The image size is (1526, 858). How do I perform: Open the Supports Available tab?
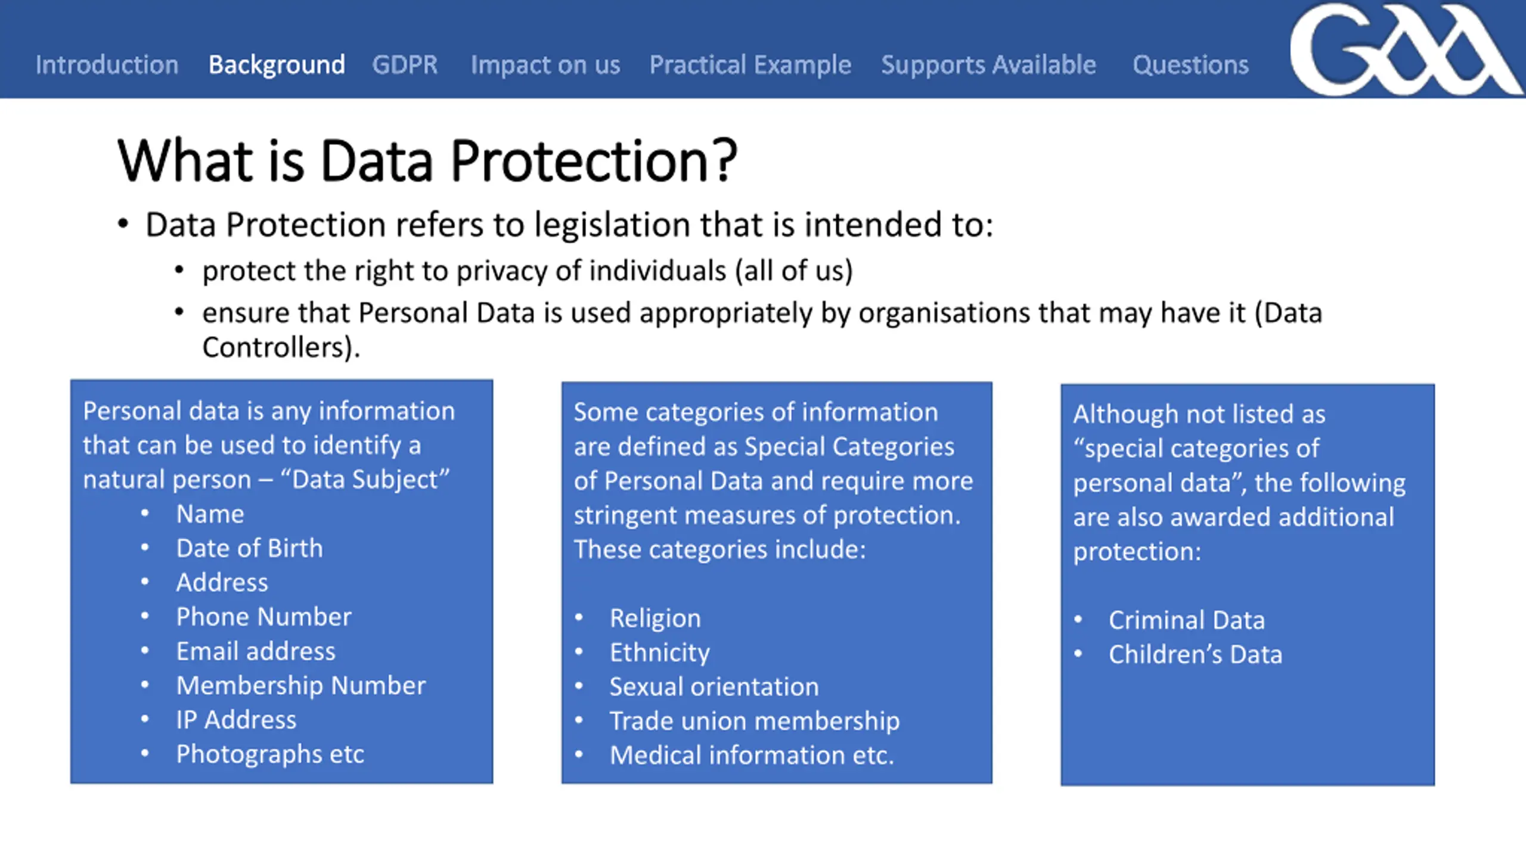pyautogui.click(x=988, y=65)
